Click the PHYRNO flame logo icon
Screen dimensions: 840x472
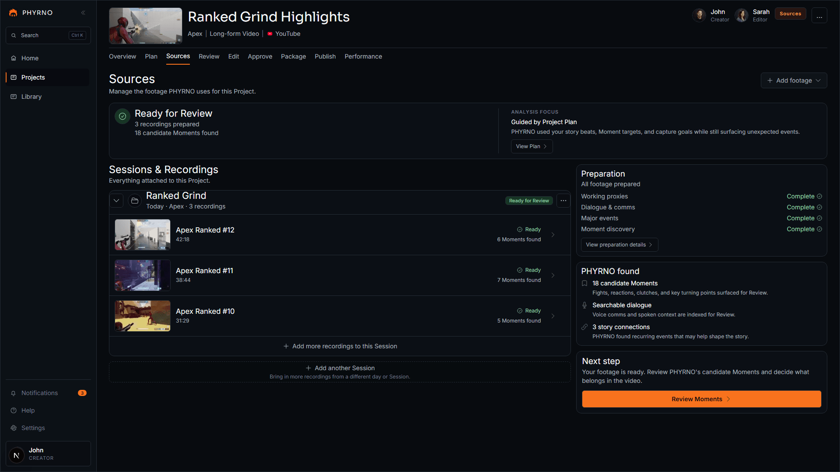click(x=13, y=13)
